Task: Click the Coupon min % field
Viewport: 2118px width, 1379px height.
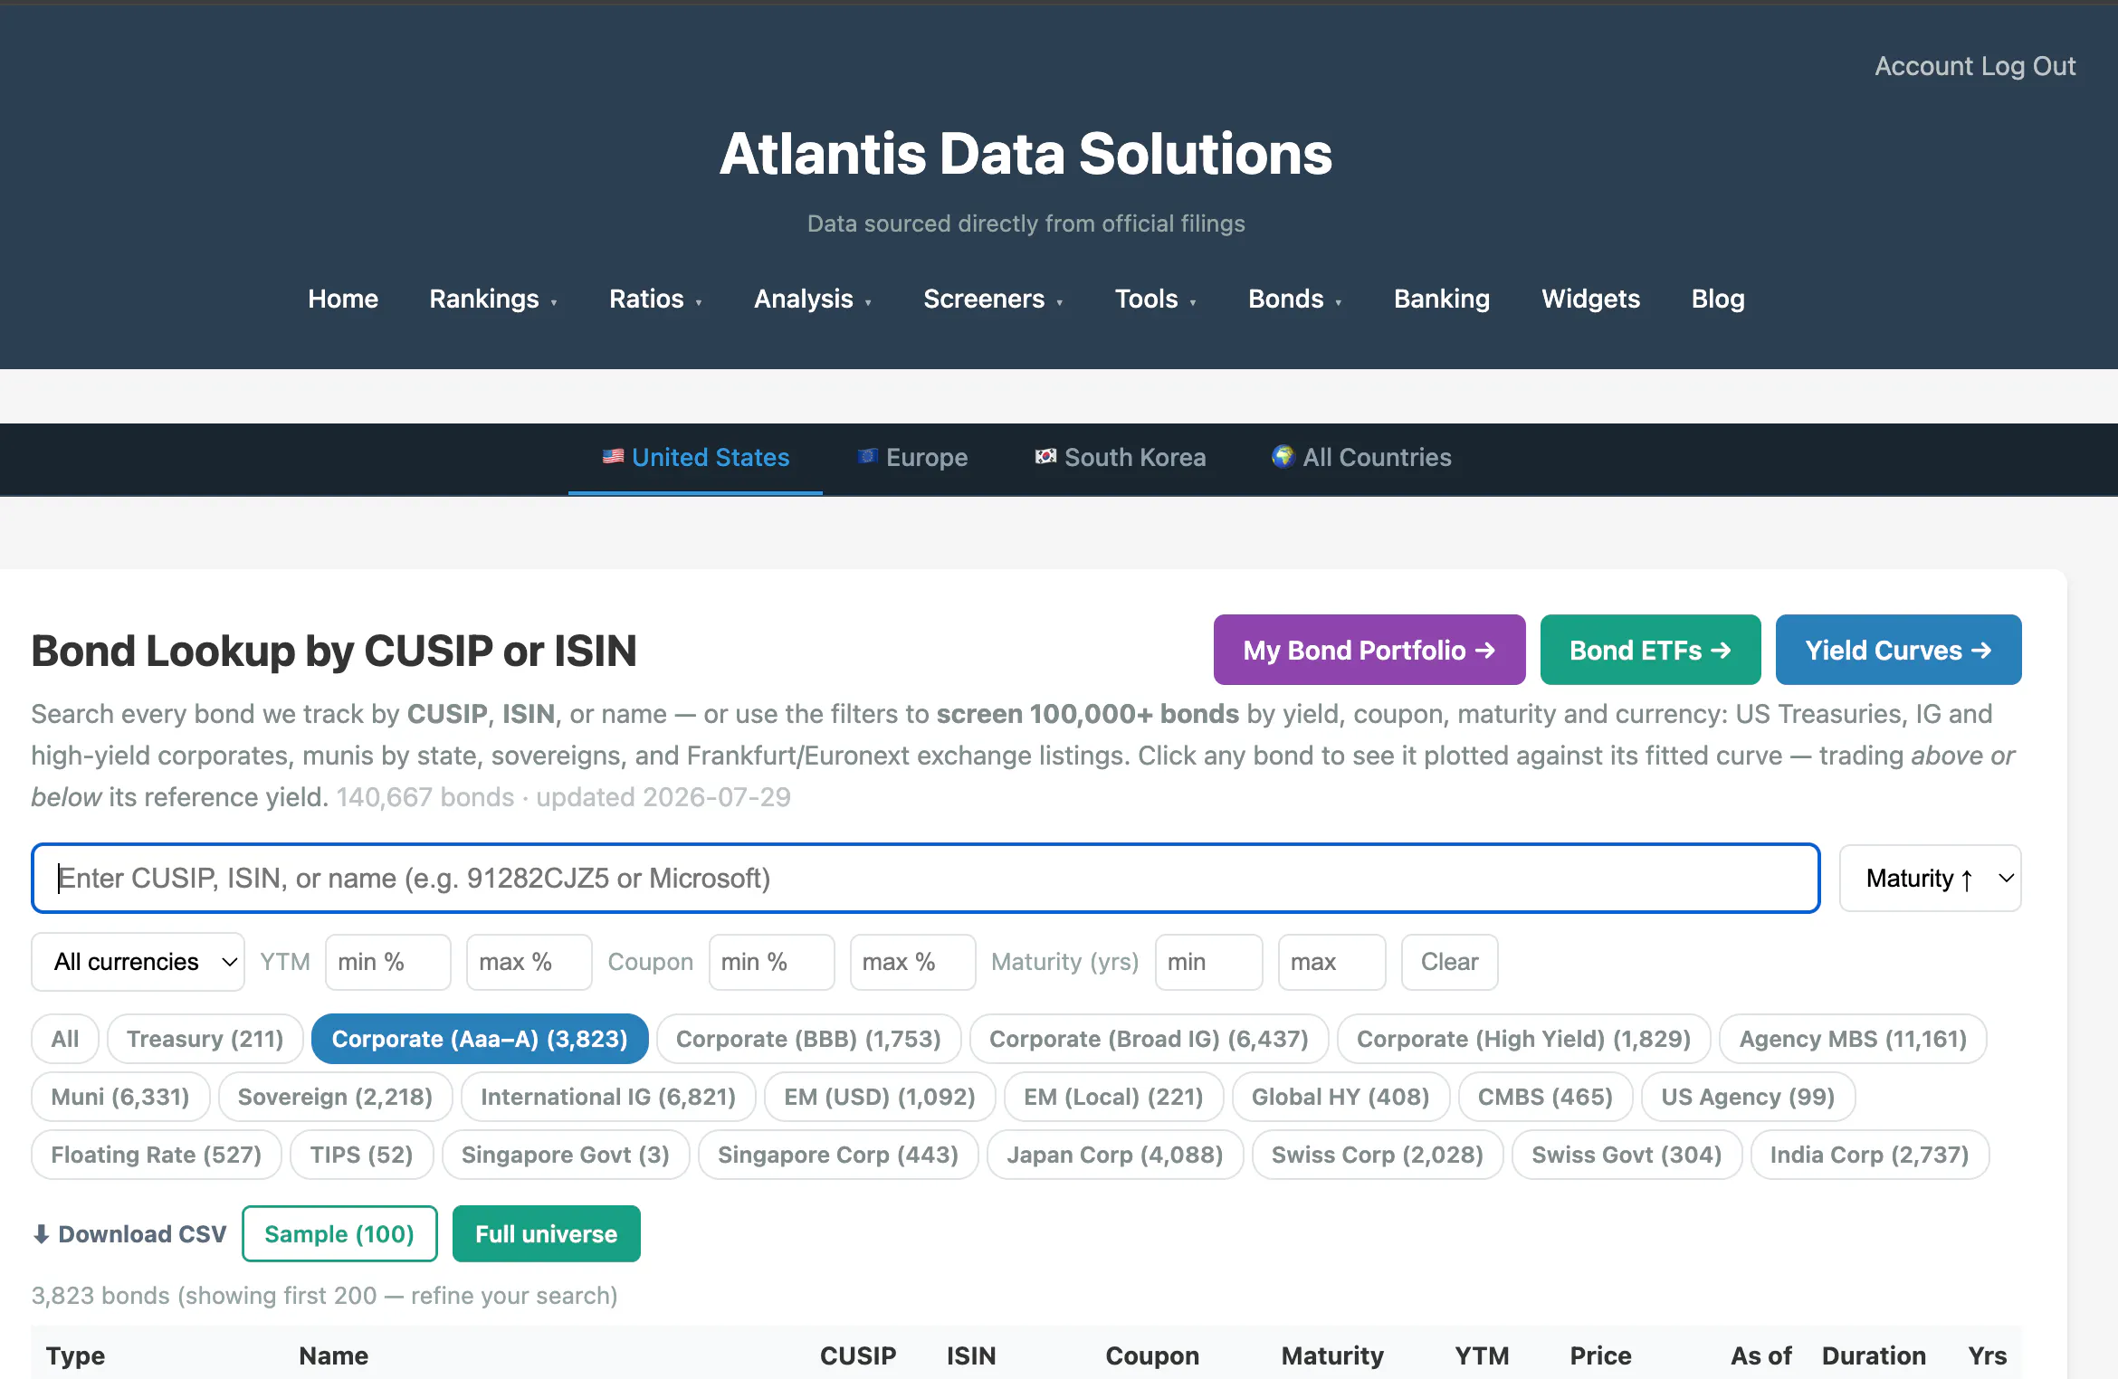Action: [771, 962]
